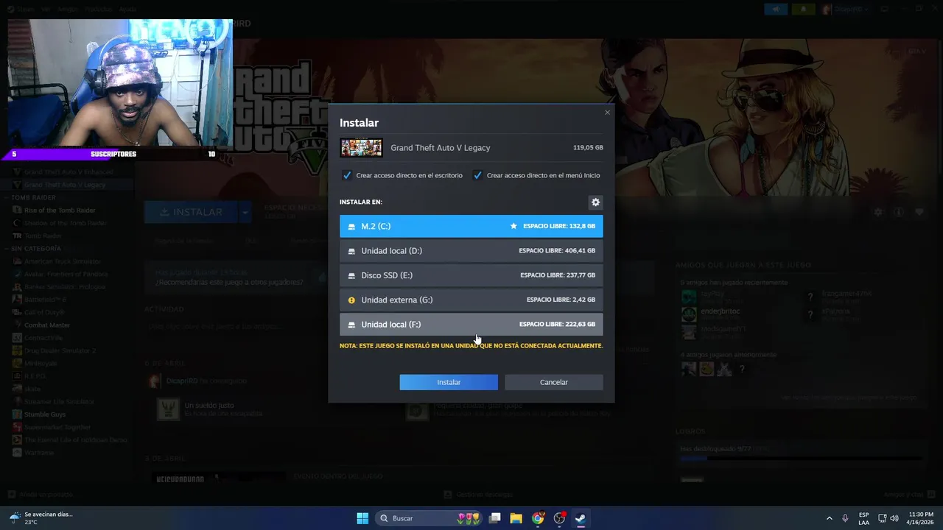
Task: Click the blue Instalar button in dialog
Action: coord(449,382)
